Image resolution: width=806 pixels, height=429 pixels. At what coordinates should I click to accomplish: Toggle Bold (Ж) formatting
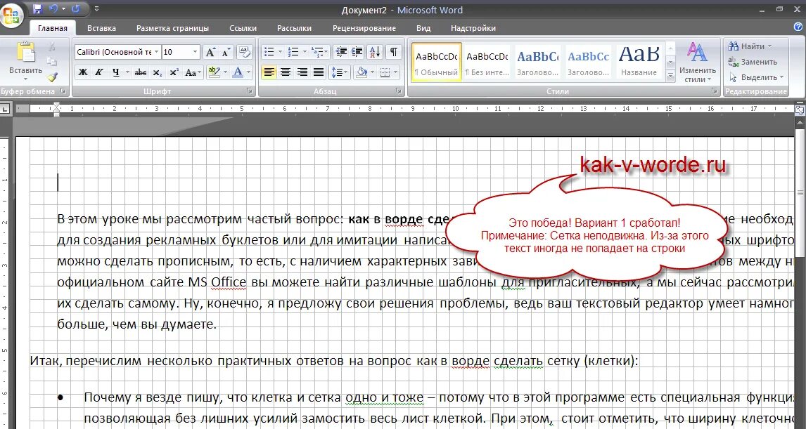[83, 72]
